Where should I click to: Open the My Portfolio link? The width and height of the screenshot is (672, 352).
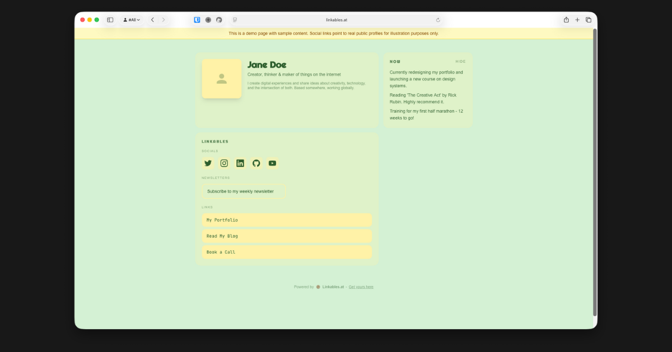287,220
